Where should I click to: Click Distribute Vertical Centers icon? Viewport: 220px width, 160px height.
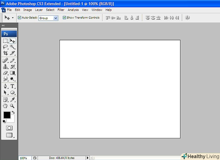click(153, 18)
